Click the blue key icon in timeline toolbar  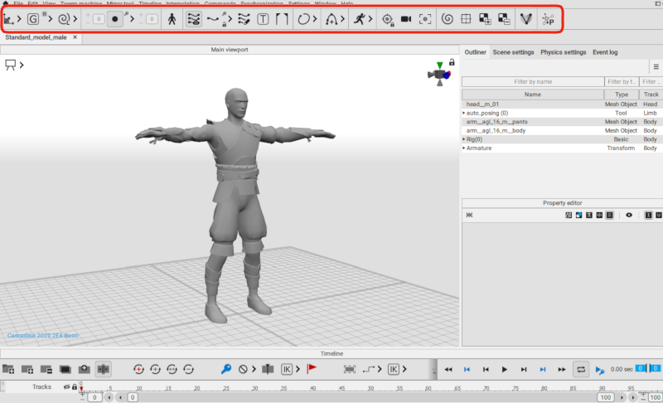click(225, 369)
